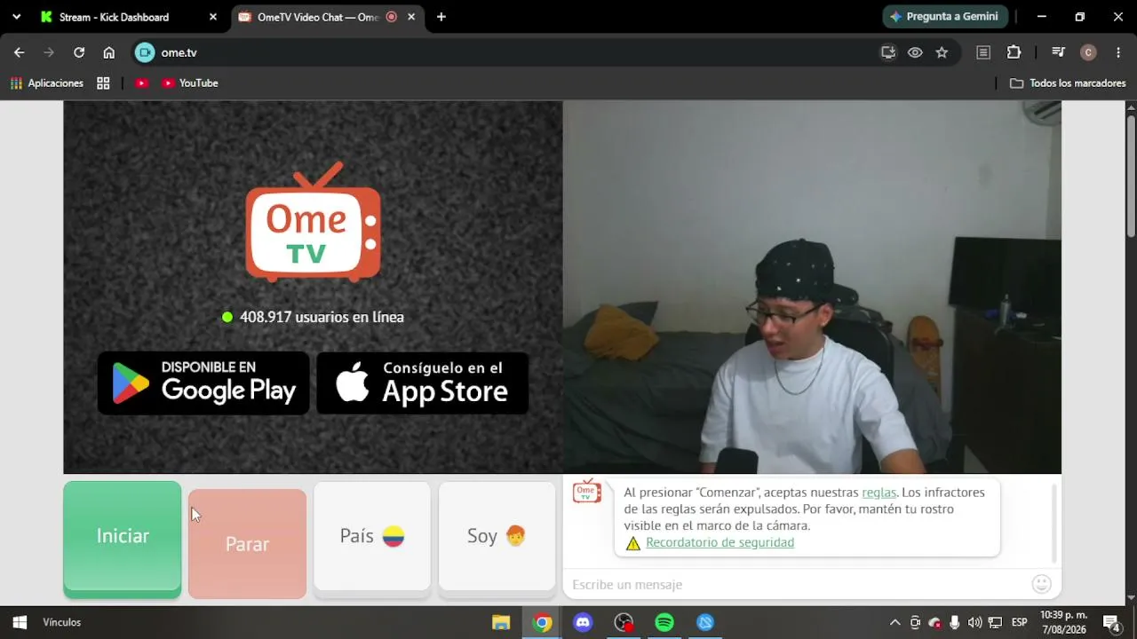Click the OmeTV avatar icon beside the notice
The height and width of the screenshot is (639, 1137).
pyautogui.click(x=587, y=493)
